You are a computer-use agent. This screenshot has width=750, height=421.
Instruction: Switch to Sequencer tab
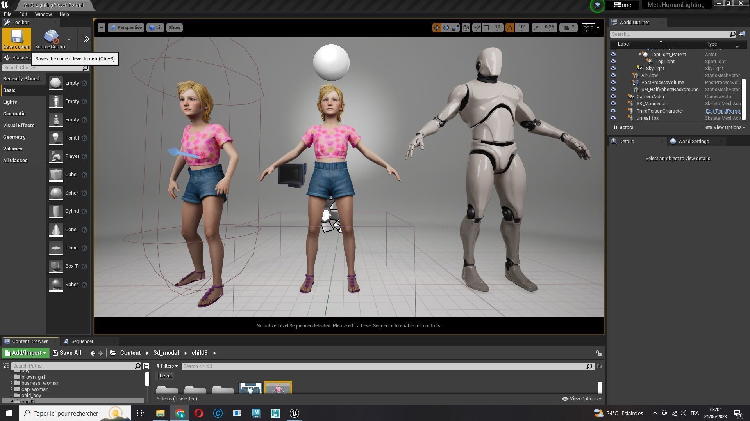pos(82,341)
